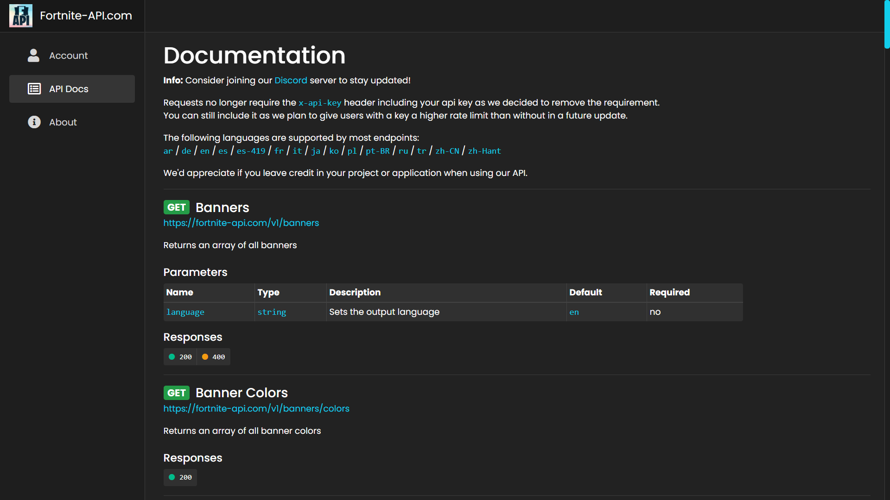Open the Account section icon
The height and width of the screenshot is (500, 890).
coord(34,56)
